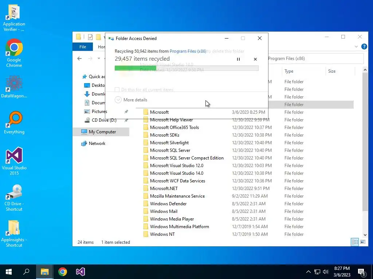Screen dimensions: 373x279
Task: Follow Program Files (x86) link in dialog
Action: 188,51
